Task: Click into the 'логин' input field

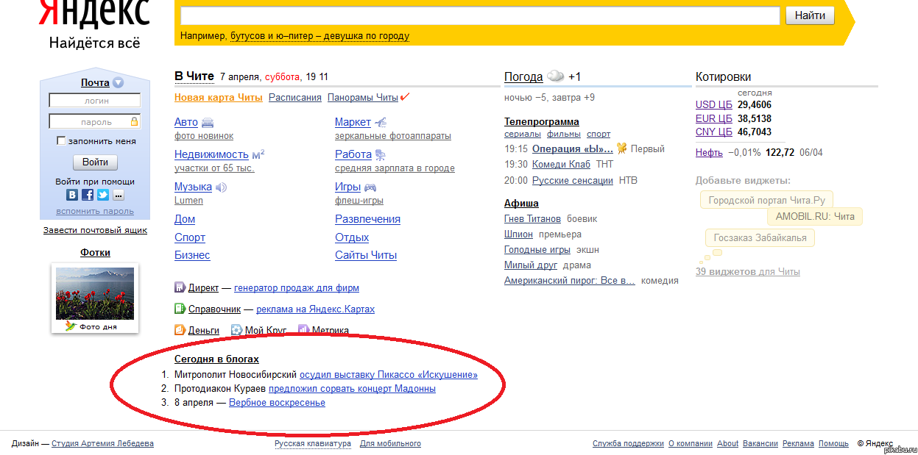Action: tap(95, 101)
